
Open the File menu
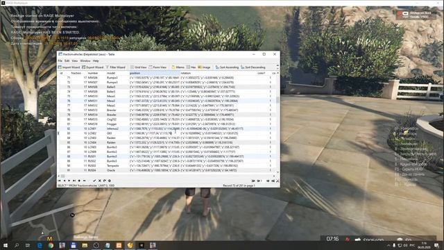tap(60, 60)
